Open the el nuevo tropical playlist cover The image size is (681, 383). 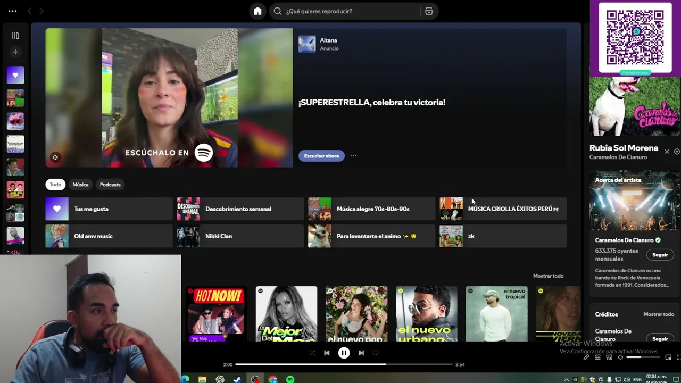click(497, 314)
